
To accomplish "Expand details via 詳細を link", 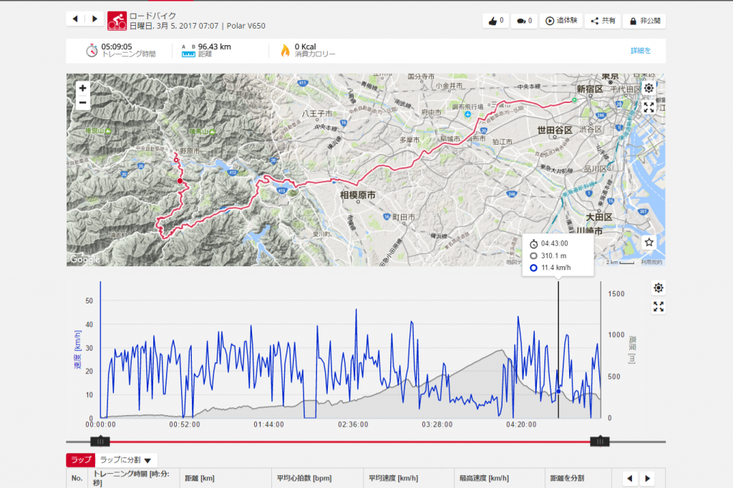I will pyautogui.click(x=641, y=51).
